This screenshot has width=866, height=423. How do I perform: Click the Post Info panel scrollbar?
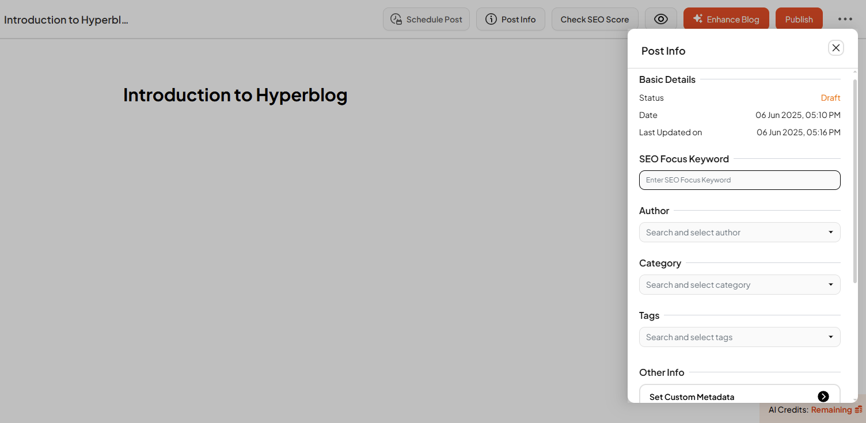[x=855, y=181]
